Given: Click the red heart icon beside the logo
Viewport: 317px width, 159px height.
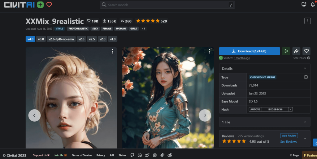Looking at the screenshot, I should click(49, 5).
